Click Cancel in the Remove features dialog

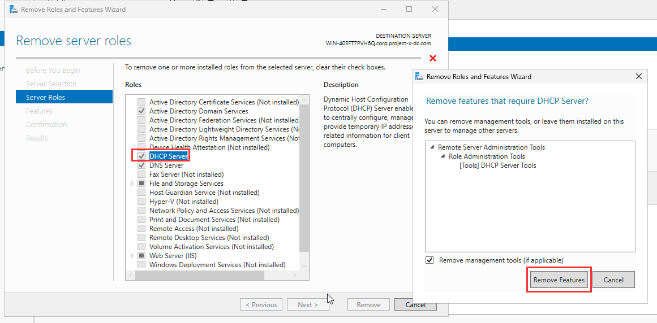click(x=613, y=280)
